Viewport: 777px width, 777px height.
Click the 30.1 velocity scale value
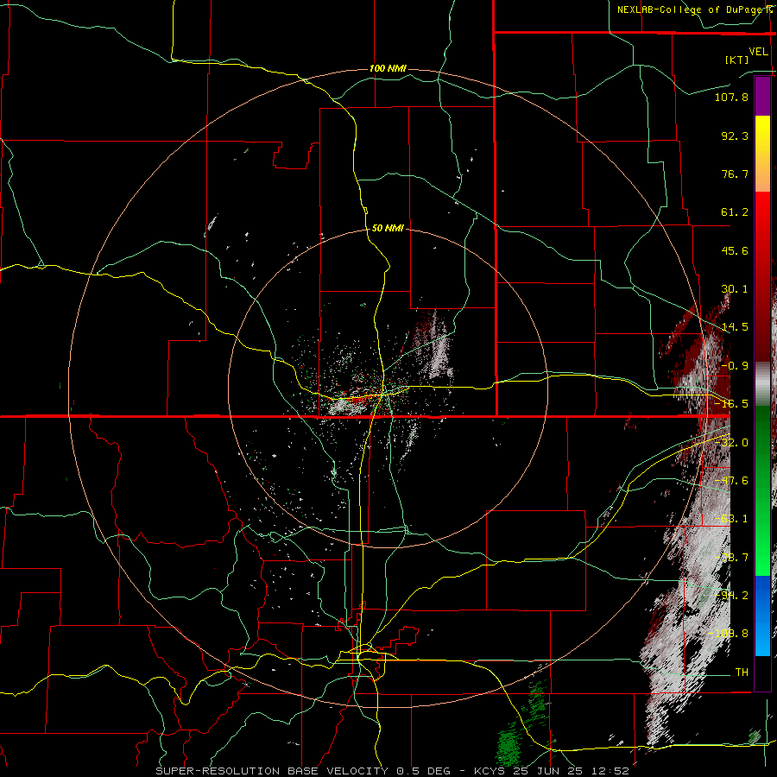[735, 289]
